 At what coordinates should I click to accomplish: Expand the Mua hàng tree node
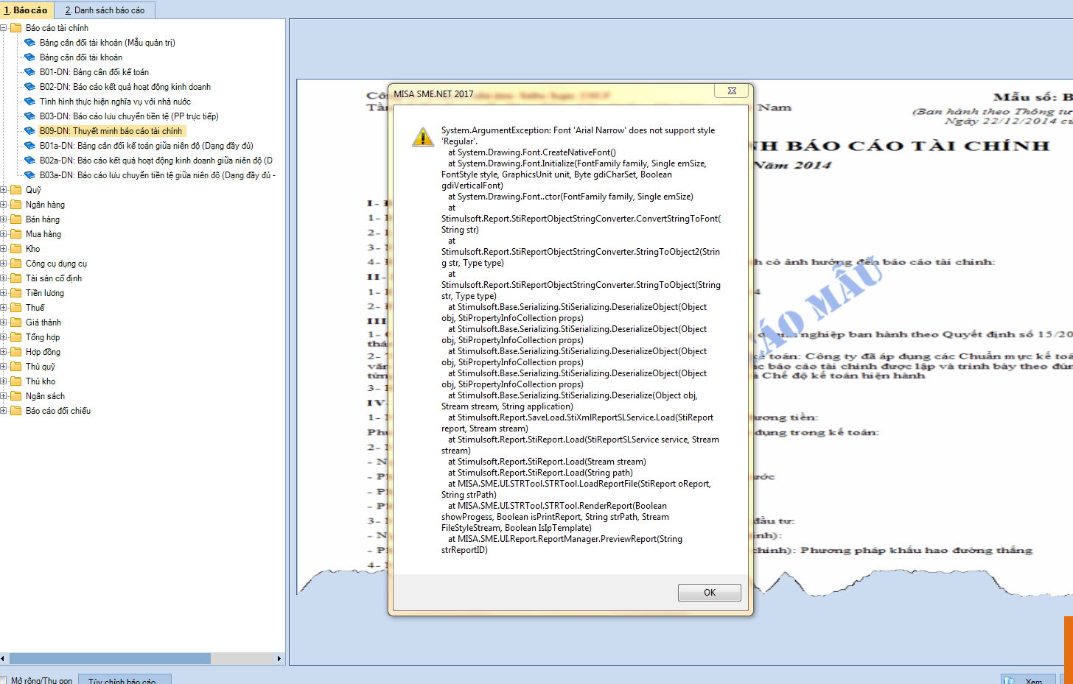(3, 234)
